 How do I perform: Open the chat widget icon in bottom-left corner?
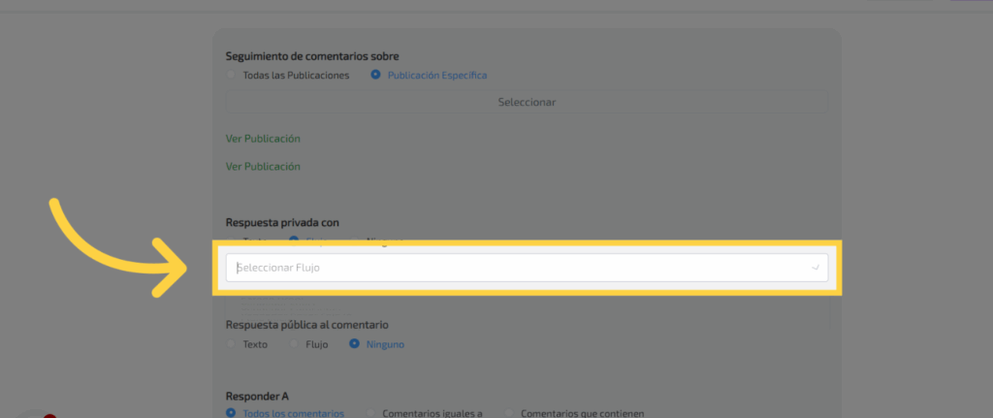[34, 415]
